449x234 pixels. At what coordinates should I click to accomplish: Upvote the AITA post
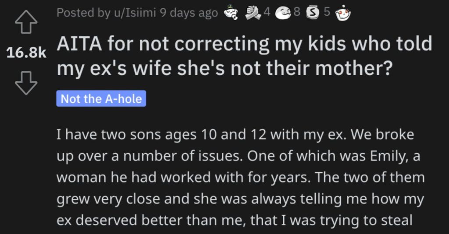[x=26, y=22]
